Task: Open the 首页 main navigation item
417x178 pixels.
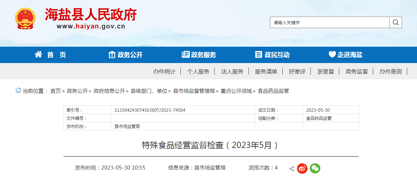Action: point(57,55)
